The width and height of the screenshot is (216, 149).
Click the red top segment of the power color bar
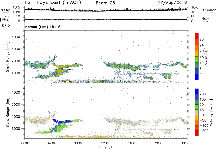197,36
